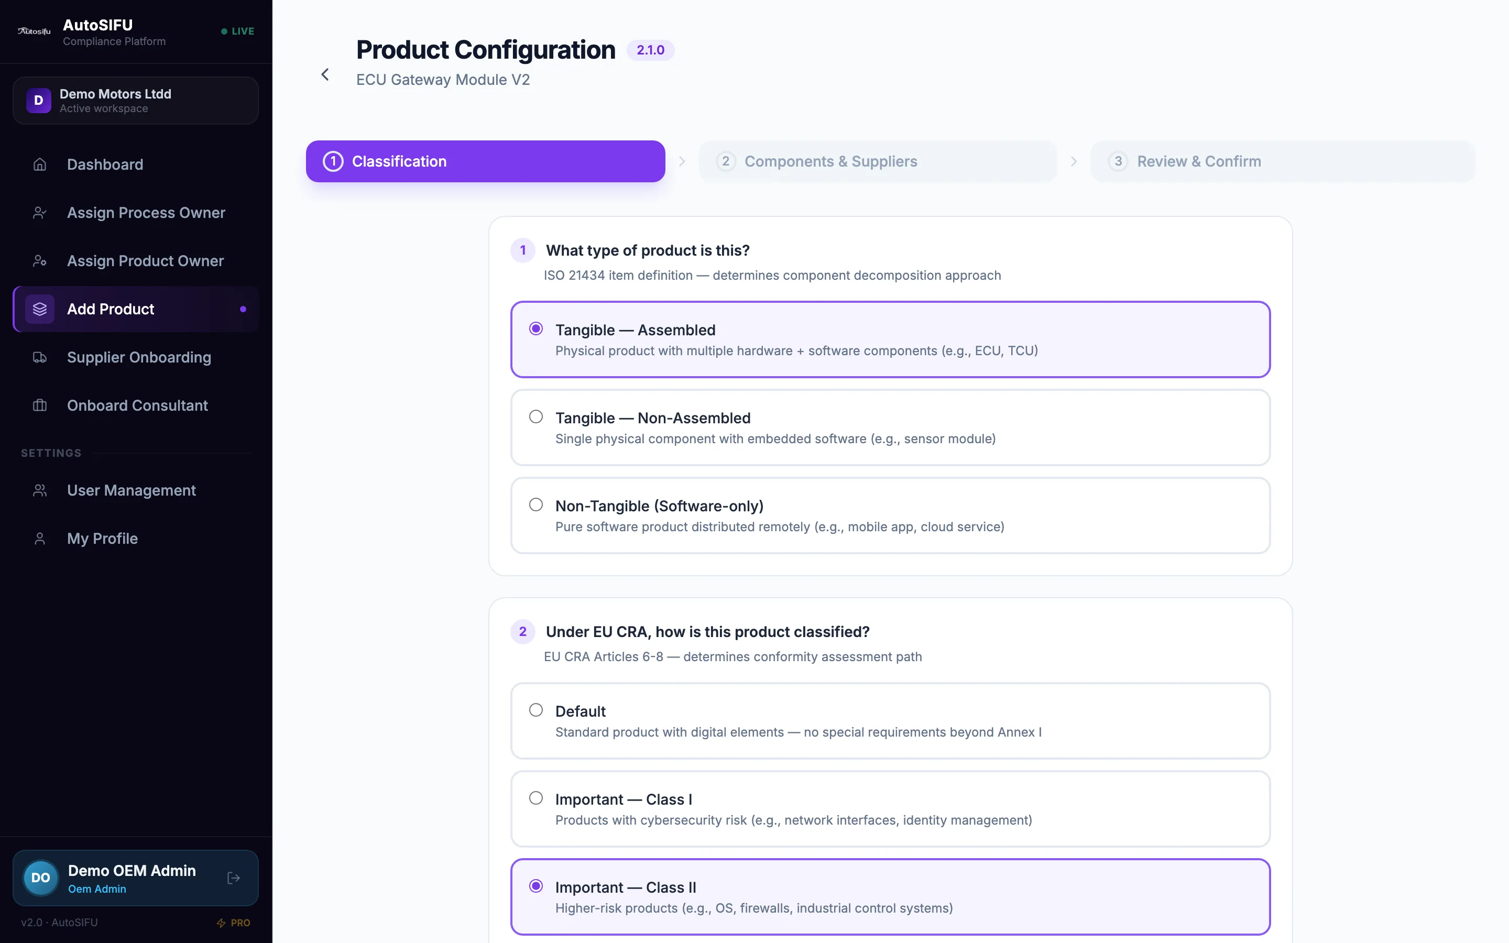Click the lightning PRO badge
The image size is (1509, 943).
tap(233, 923)
